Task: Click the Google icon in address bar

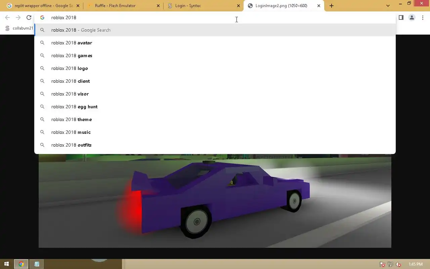Action: coord(42,17)
